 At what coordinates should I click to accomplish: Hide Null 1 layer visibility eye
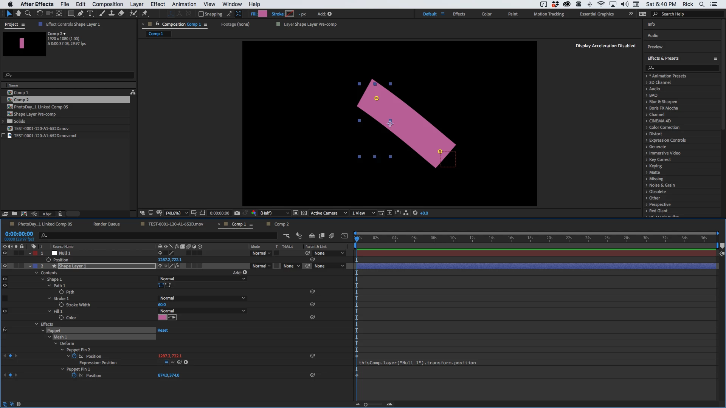pyautogui.click(x=5, y=253)
